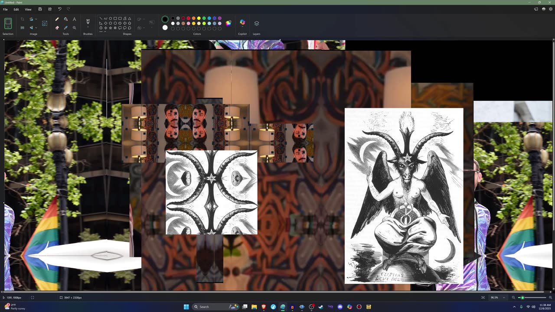The width and height of the screenshot is (555, 312).
Task: Pick the red color swatch
Action: coord(188,18)
